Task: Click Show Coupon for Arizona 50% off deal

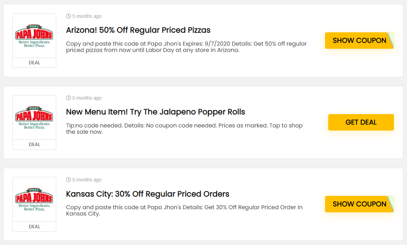Action: pos(359,40)
